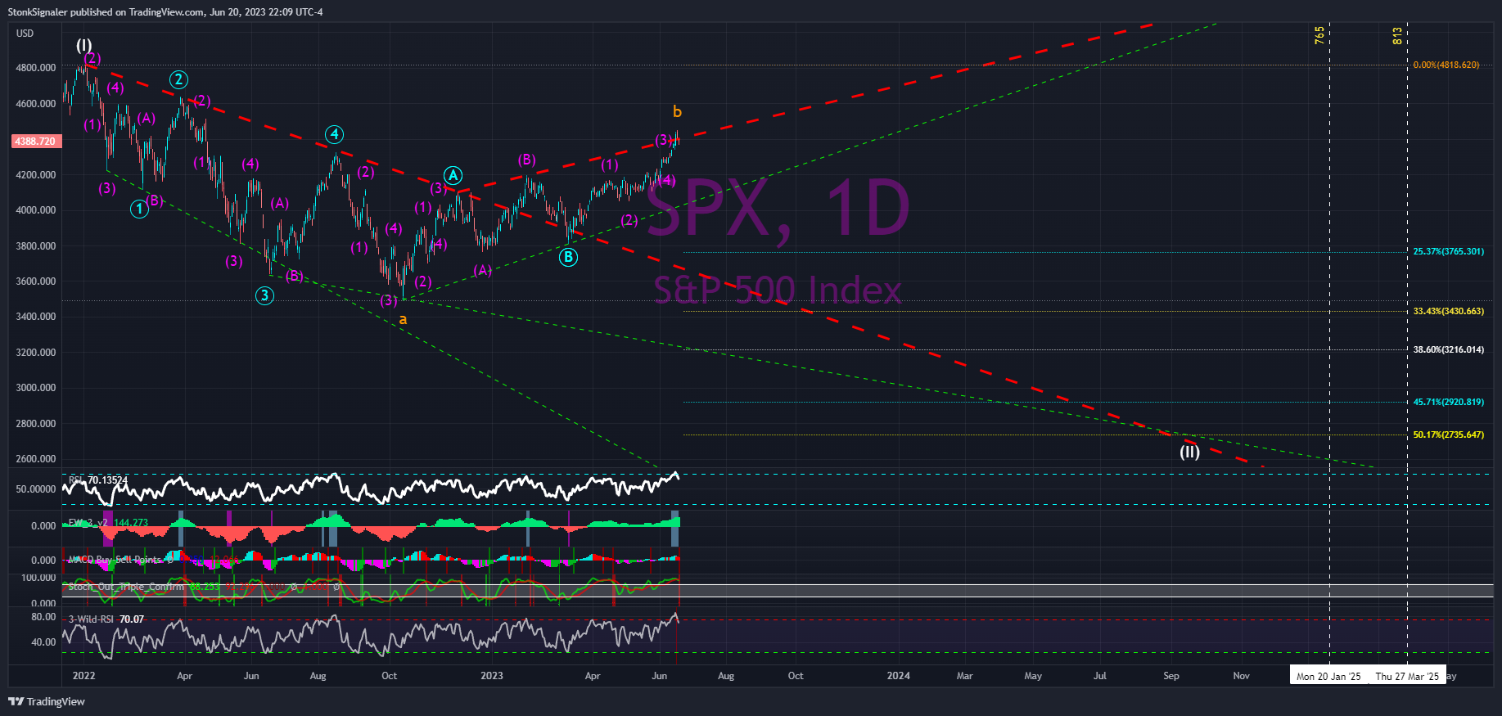Screen dimensions: 1502x716
Task: Click price axis label 4000.000
Action: pos(35,210)
